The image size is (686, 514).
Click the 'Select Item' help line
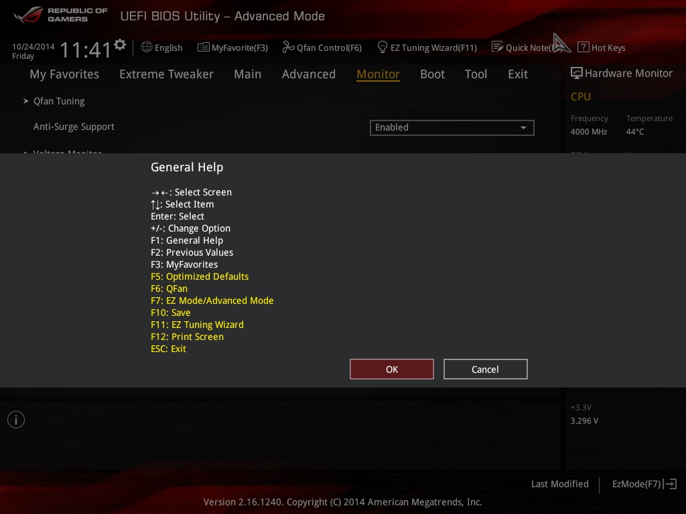[182, 205]
